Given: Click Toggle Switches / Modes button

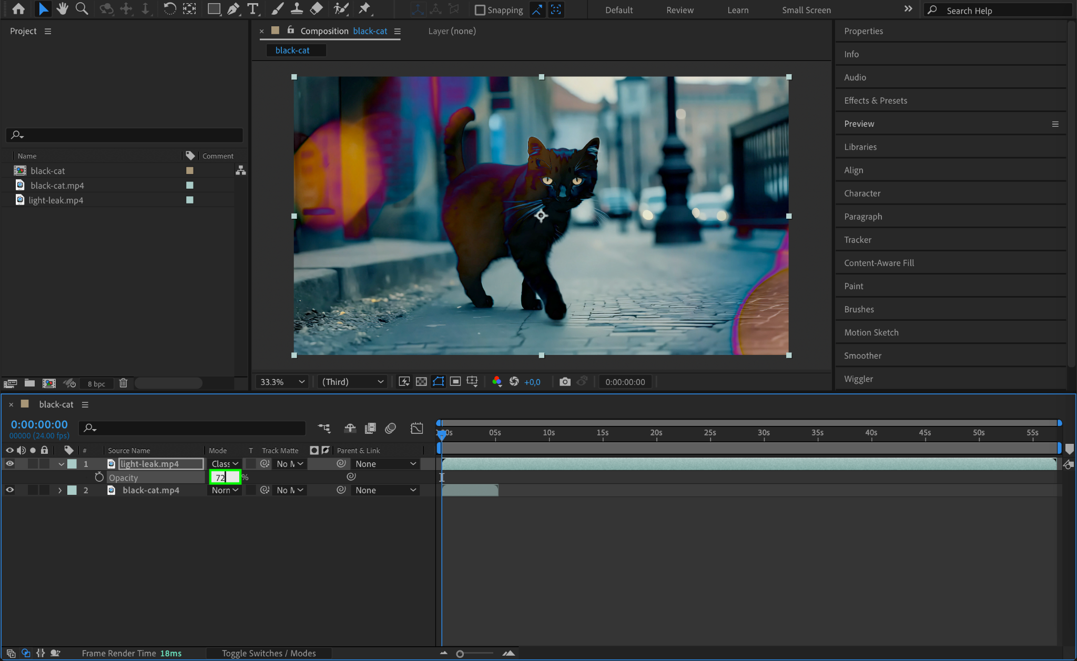Looking at the screenshot, I should [x=269, y=653].
